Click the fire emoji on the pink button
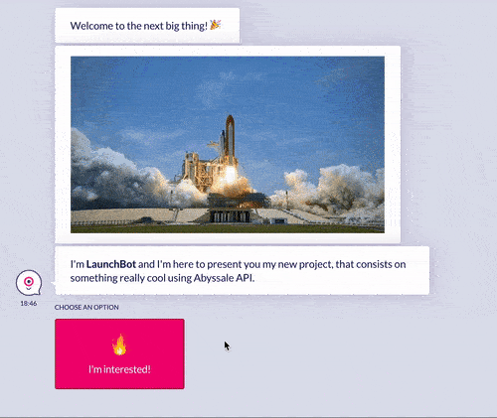This screenshot has width=497, height=418. (119, 345)
